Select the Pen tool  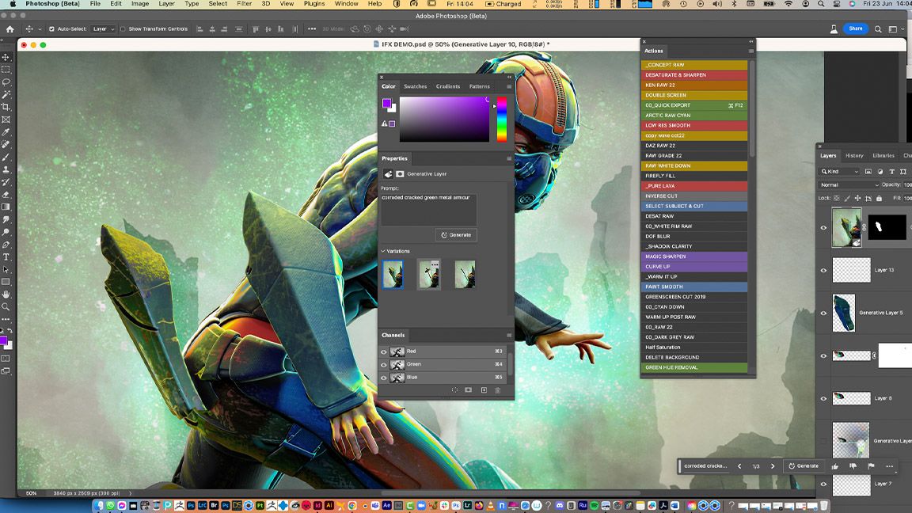point(6,245)
